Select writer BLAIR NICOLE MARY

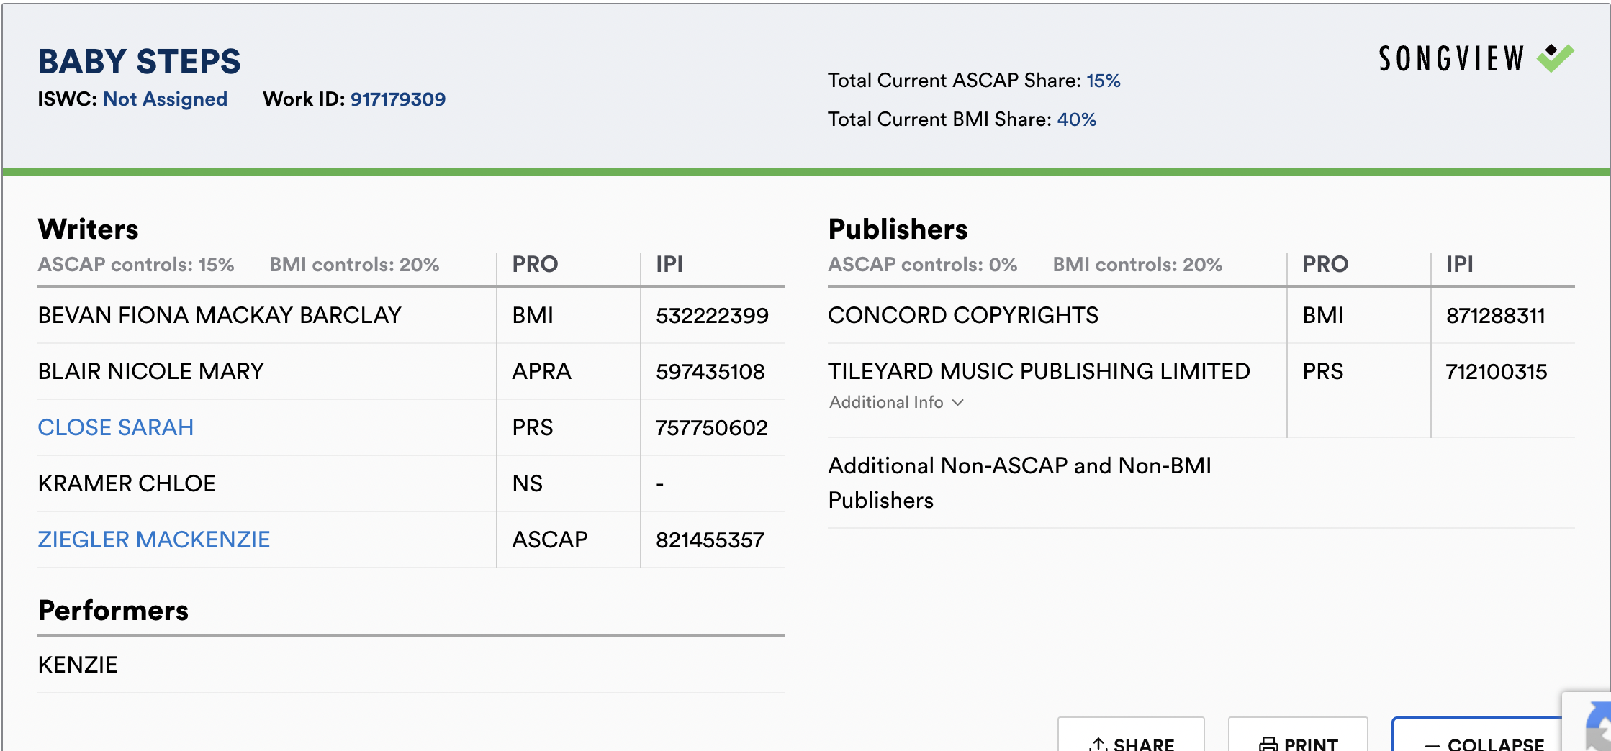[151, 371]
